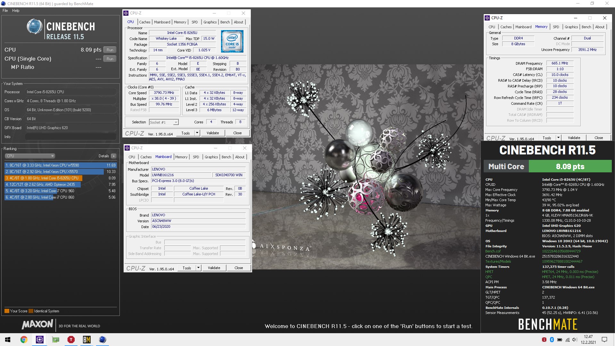The width and height of the screenshot is (615, 346).
Task: Open CPU tab in Memory CPU-Z window
Action: pyautogui.click(x=492, y=27)
